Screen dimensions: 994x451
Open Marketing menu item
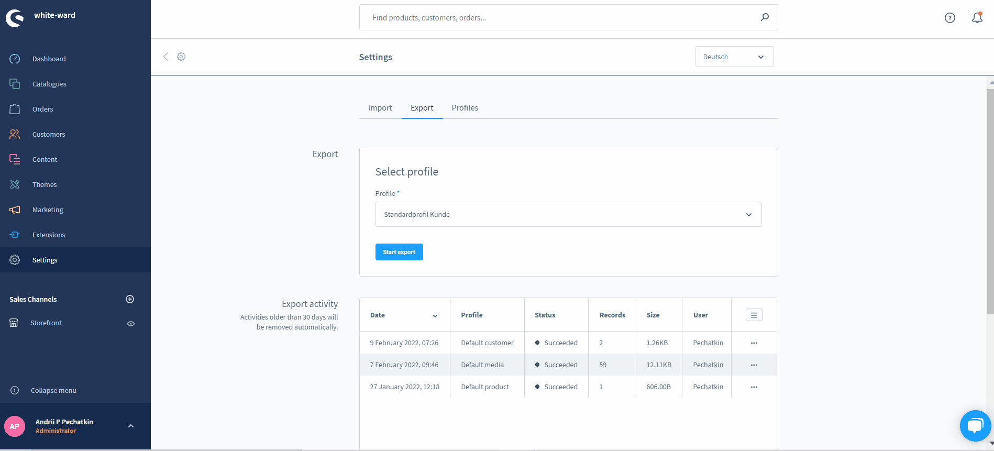[48, 210]
